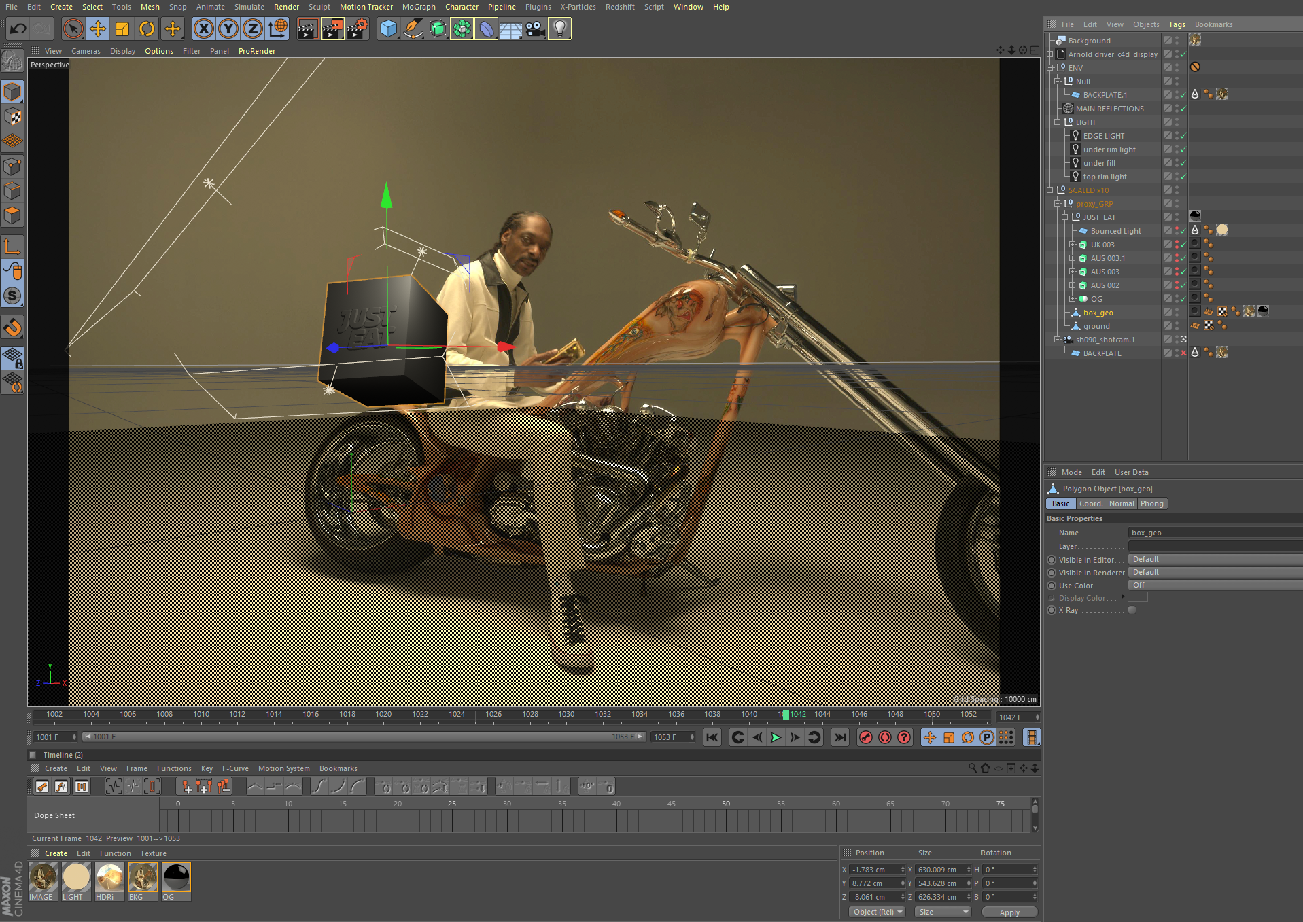Select the Move tool in the toolbar

98,29
